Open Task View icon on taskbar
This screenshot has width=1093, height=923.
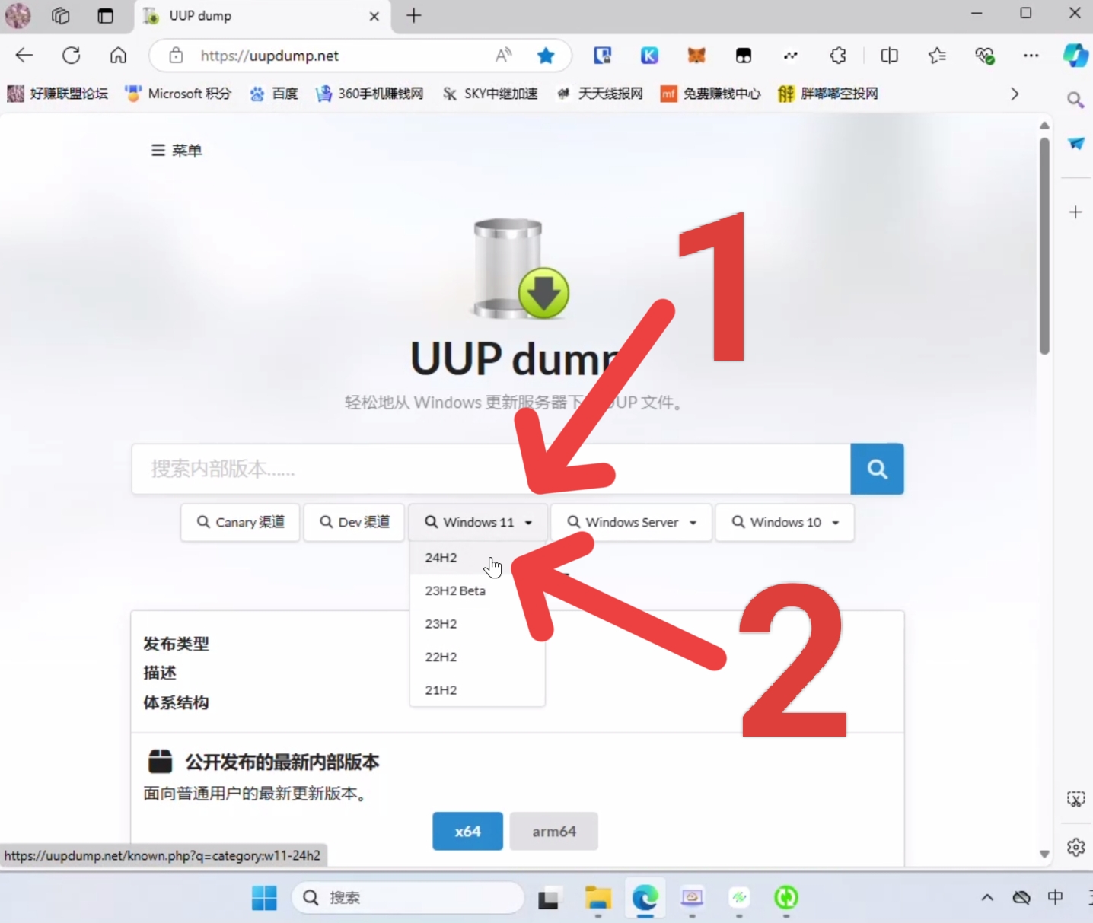point(550,898)
